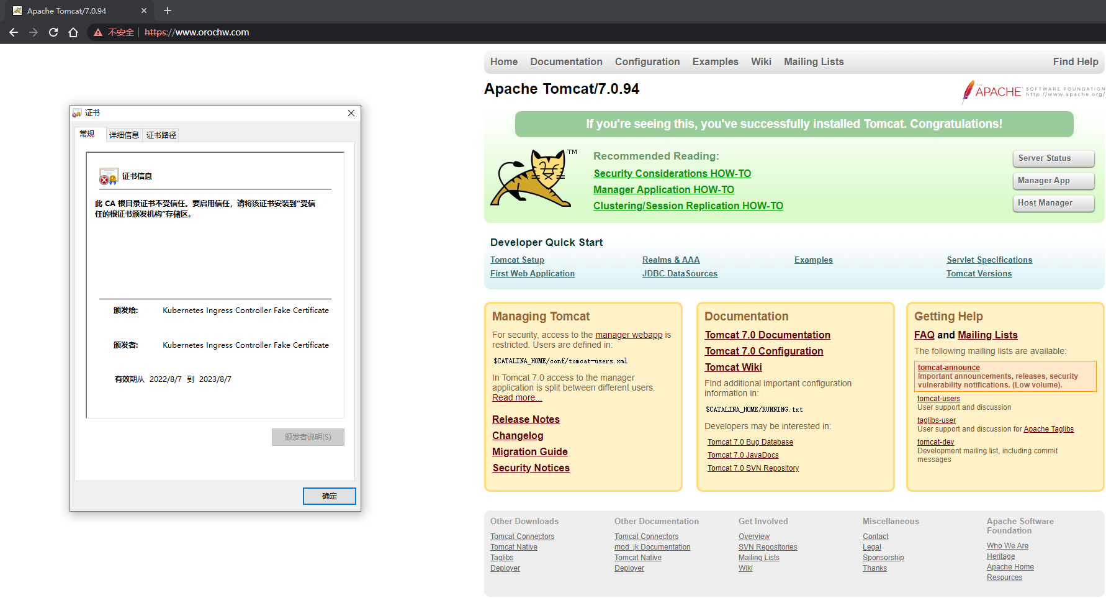Open Who We Are link

[x=1007, y=546]
